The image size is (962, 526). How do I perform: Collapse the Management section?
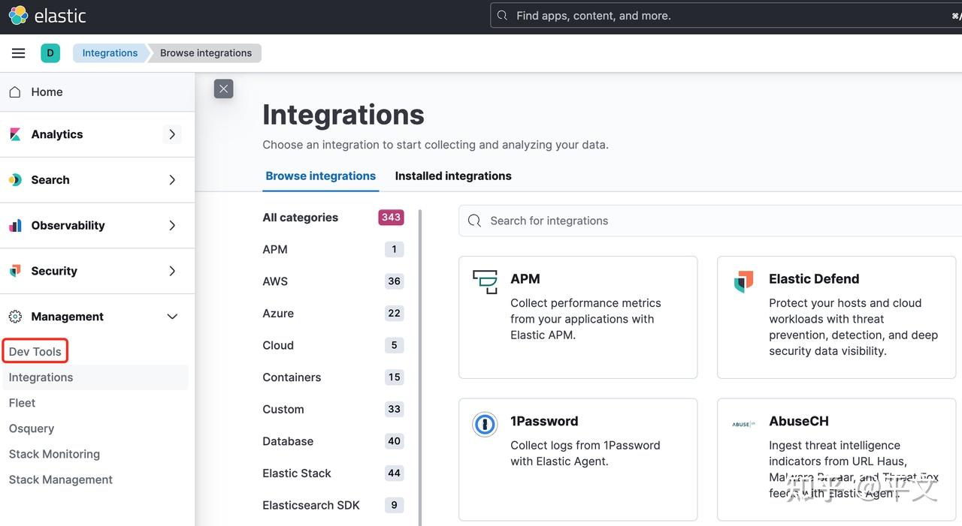pos(172,317)
